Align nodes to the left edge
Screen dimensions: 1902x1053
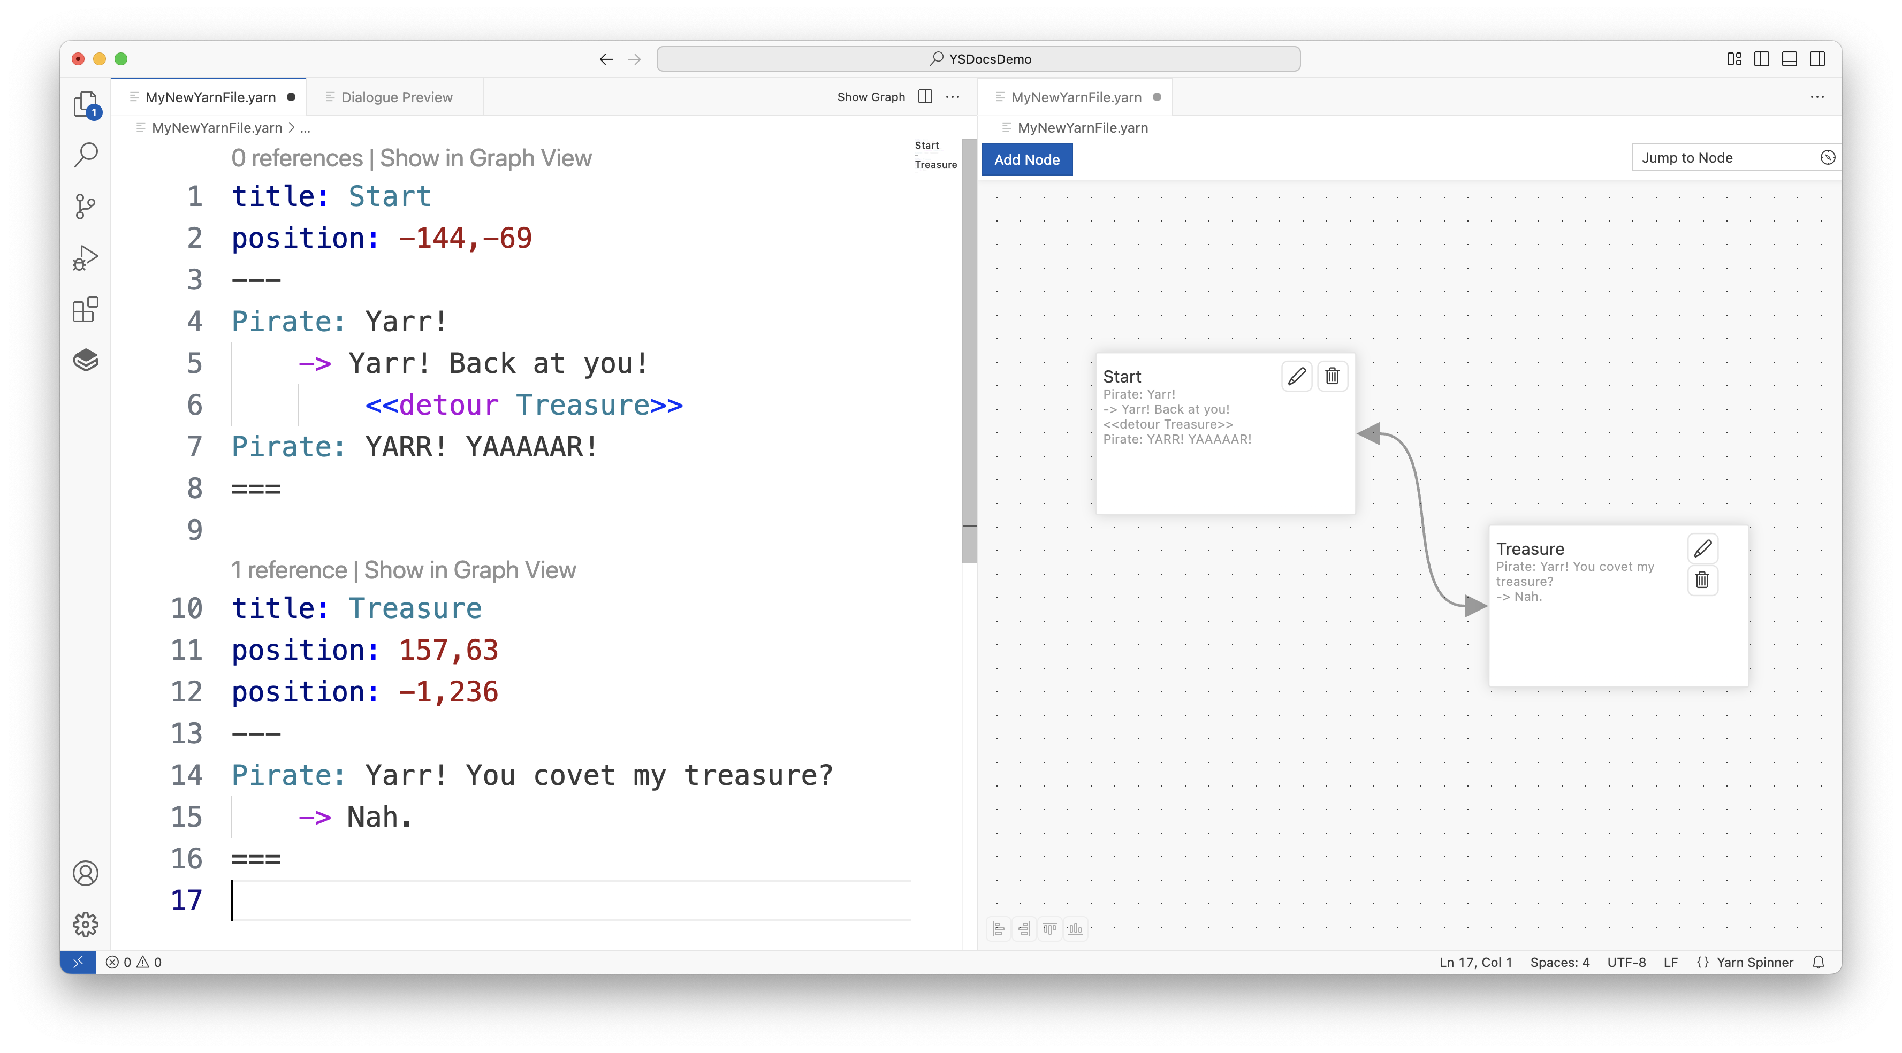tap(998, 929)
